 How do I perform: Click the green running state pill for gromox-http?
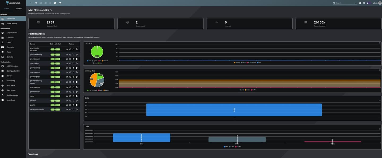[x=52, y=63]
